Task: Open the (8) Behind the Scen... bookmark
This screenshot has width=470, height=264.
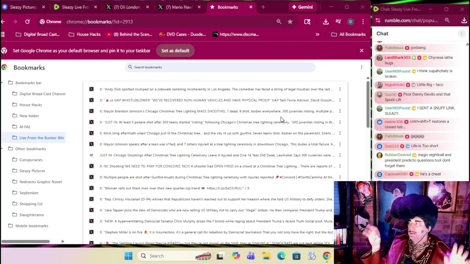Action: pos(129,34)
